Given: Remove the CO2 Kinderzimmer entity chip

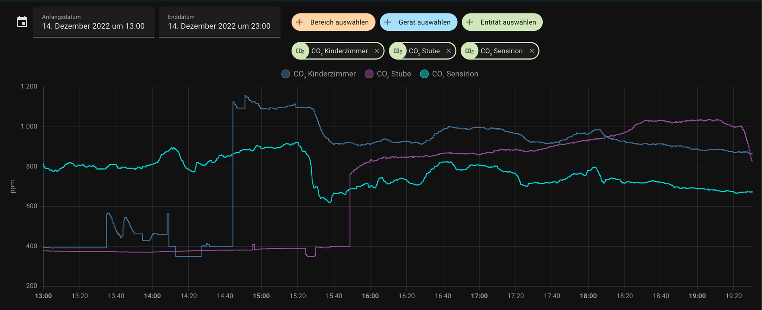Looking at the screenshot, I should (x=377, y=51).
